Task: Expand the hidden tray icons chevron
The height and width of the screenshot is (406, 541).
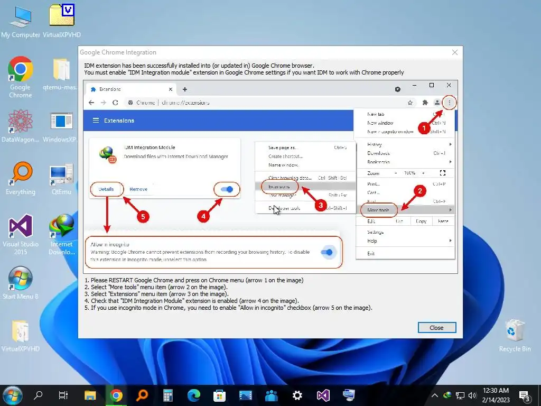Action: click(x=435, y=395)
